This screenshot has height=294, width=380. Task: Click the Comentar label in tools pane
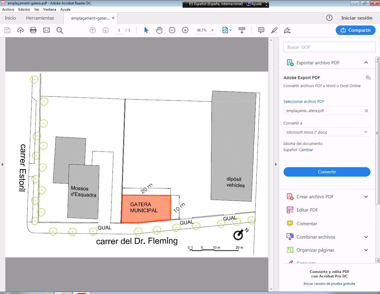(307, 223)
